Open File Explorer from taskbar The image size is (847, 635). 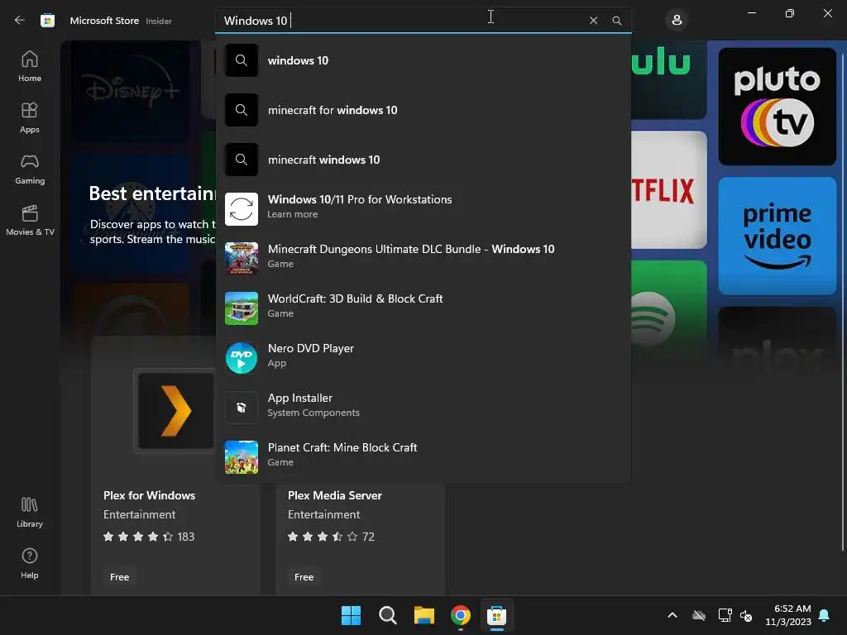(424, 615)
